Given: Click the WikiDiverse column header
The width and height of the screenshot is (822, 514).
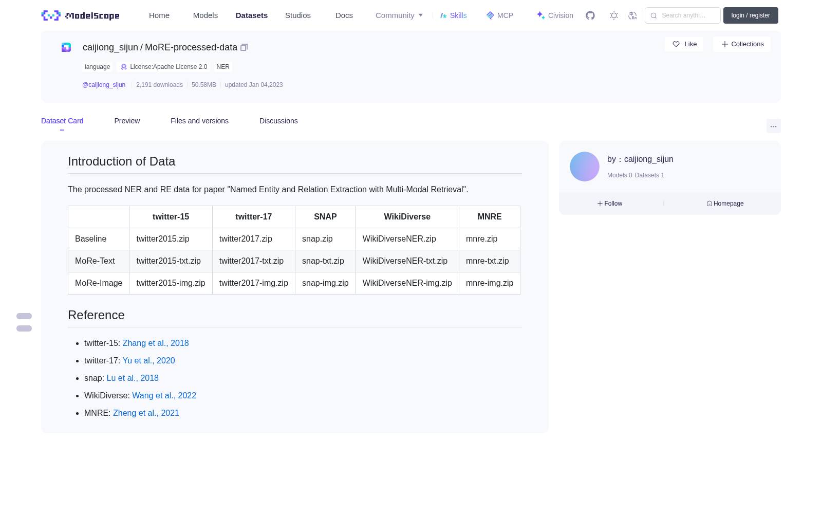Looking at the screenshot, I should coord(407,217).
